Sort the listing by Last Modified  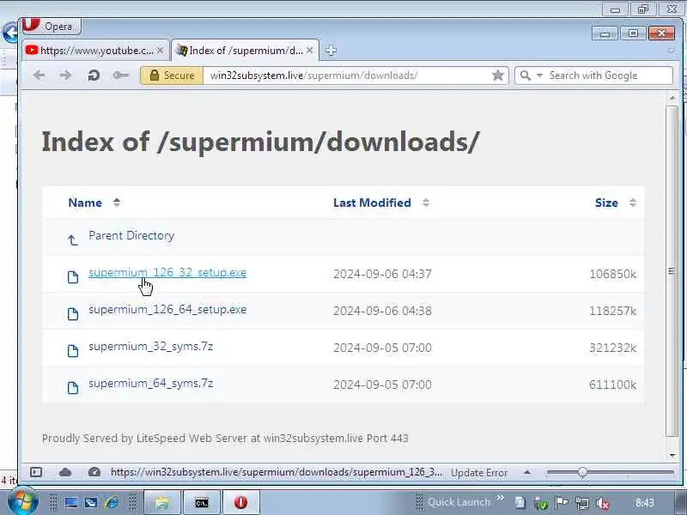372,203
